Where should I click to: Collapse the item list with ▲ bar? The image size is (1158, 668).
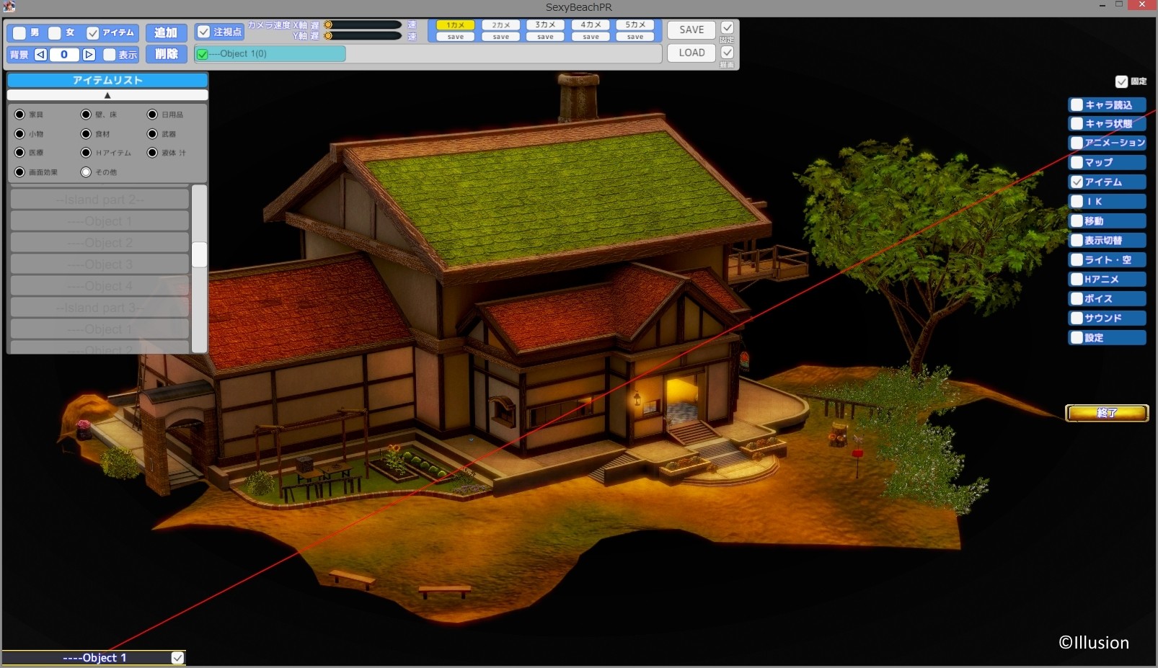(107, 95)
